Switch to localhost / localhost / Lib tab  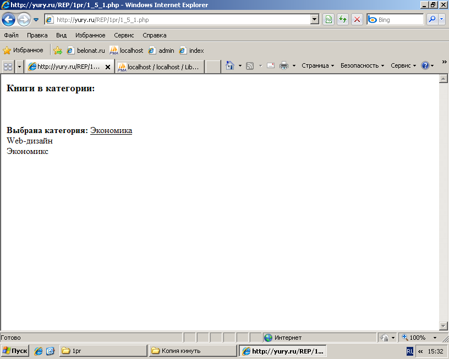(160, 67)
